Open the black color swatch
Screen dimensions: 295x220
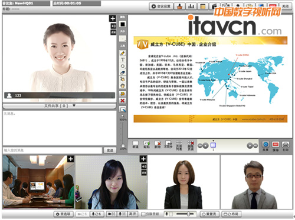pos(123,24)
